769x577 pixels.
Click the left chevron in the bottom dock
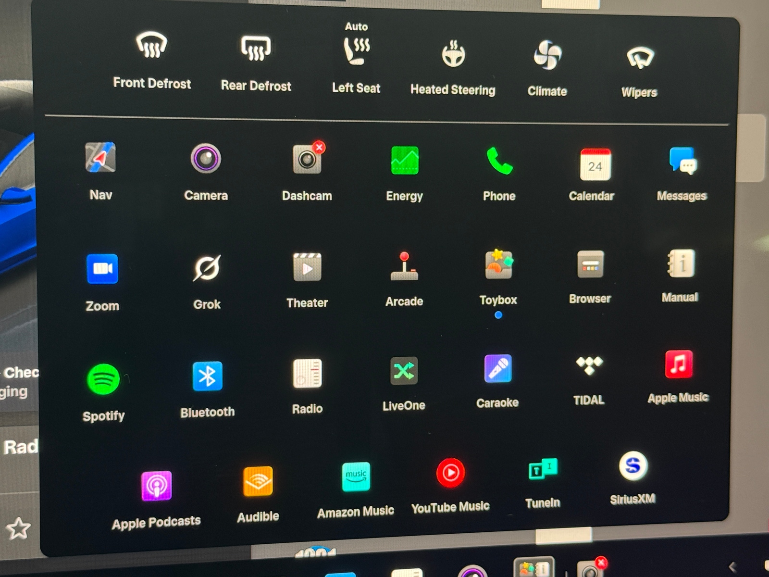732,567
